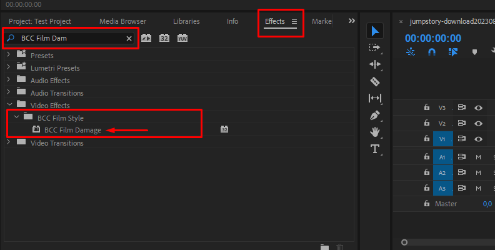
Task: Select the Ripple Edit tool
Action: pyautogui.click(x=375, y=64)
